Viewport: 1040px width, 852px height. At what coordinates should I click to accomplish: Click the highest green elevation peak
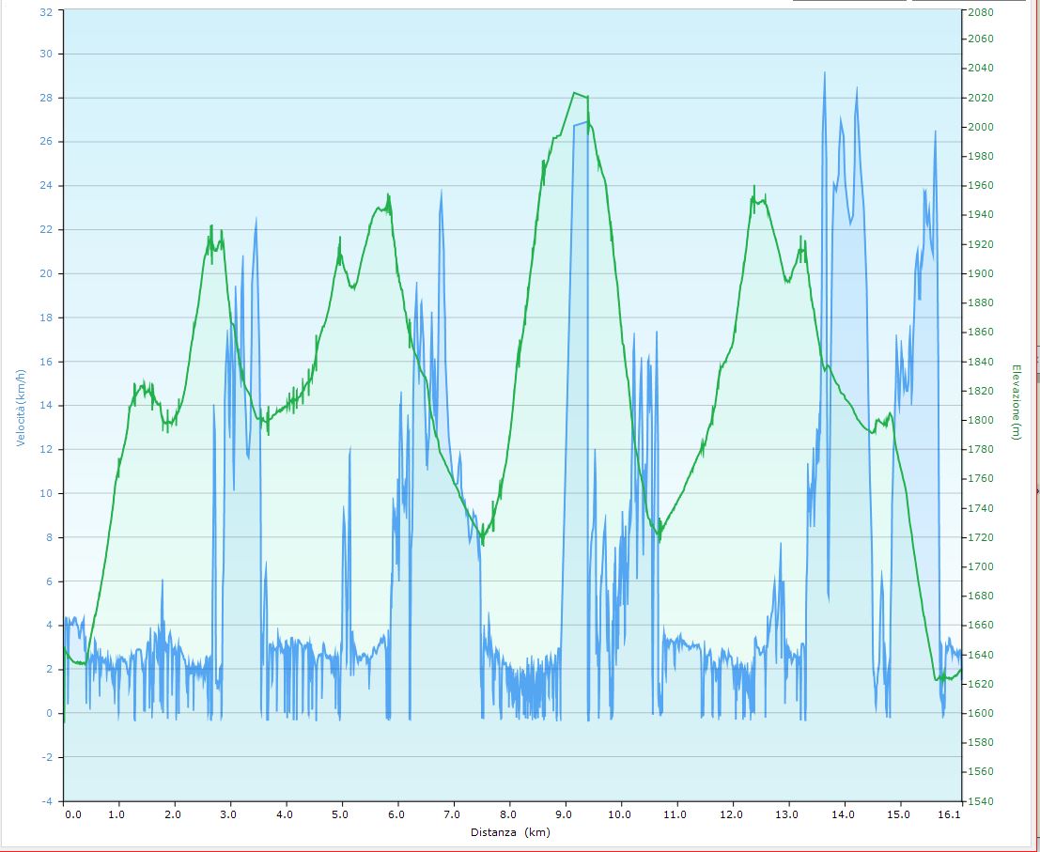(x=574, y=93)
